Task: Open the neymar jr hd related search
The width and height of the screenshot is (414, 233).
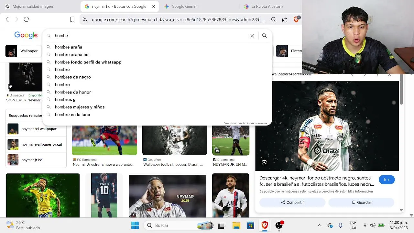Action: click(x=36, y=160)
